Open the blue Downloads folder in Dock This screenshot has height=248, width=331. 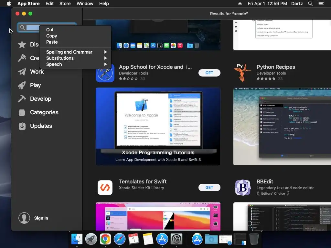click(x=211, y=239)
